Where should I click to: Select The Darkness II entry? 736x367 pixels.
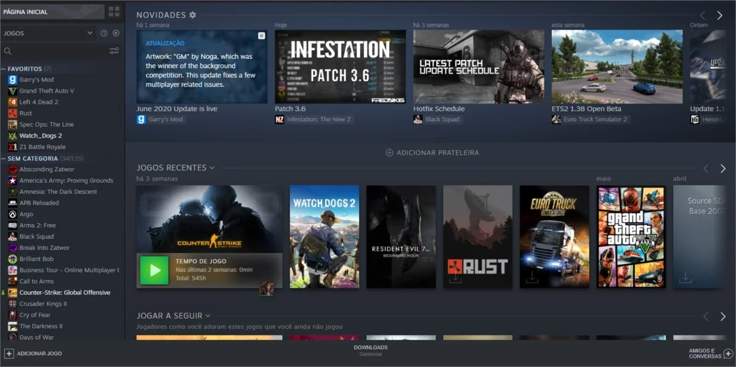[41, 326]
